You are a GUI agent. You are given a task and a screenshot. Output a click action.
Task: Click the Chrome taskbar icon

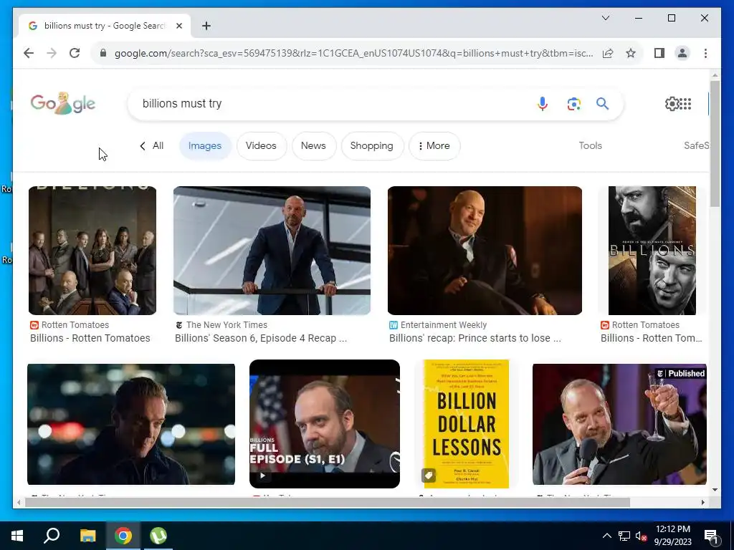123,536
